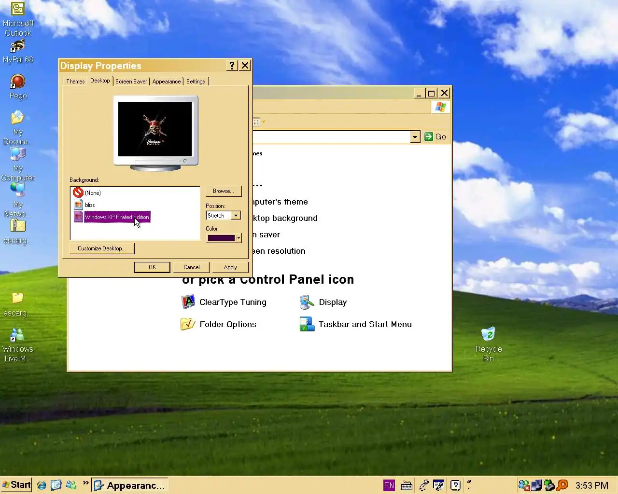Switch to the Settings tab

pos(196,82)
